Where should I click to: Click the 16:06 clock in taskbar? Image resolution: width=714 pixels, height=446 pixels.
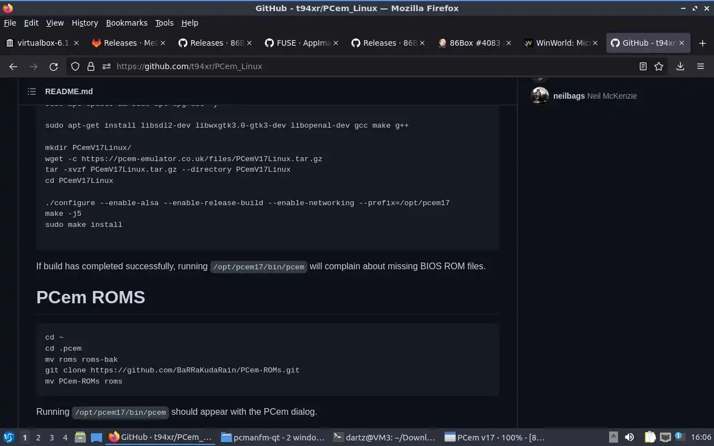[701, 438]
